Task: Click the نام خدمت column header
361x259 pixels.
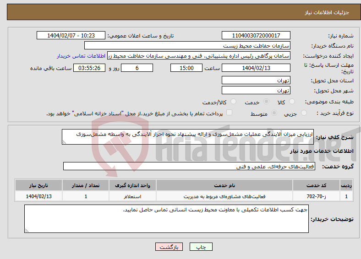Action: tap(224, 185)
